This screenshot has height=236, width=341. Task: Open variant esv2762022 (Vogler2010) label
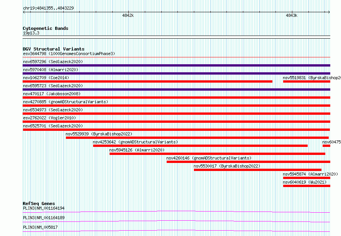point(49,118)
